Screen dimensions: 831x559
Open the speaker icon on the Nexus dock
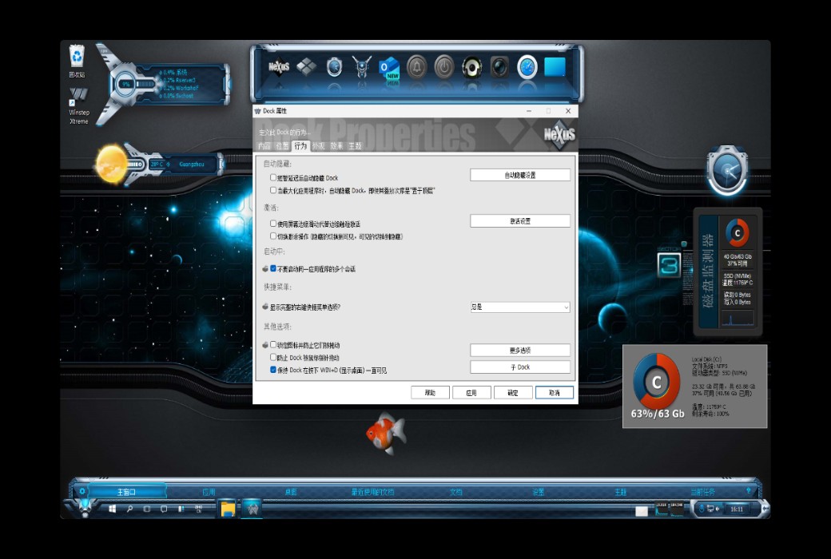point(473,68)
